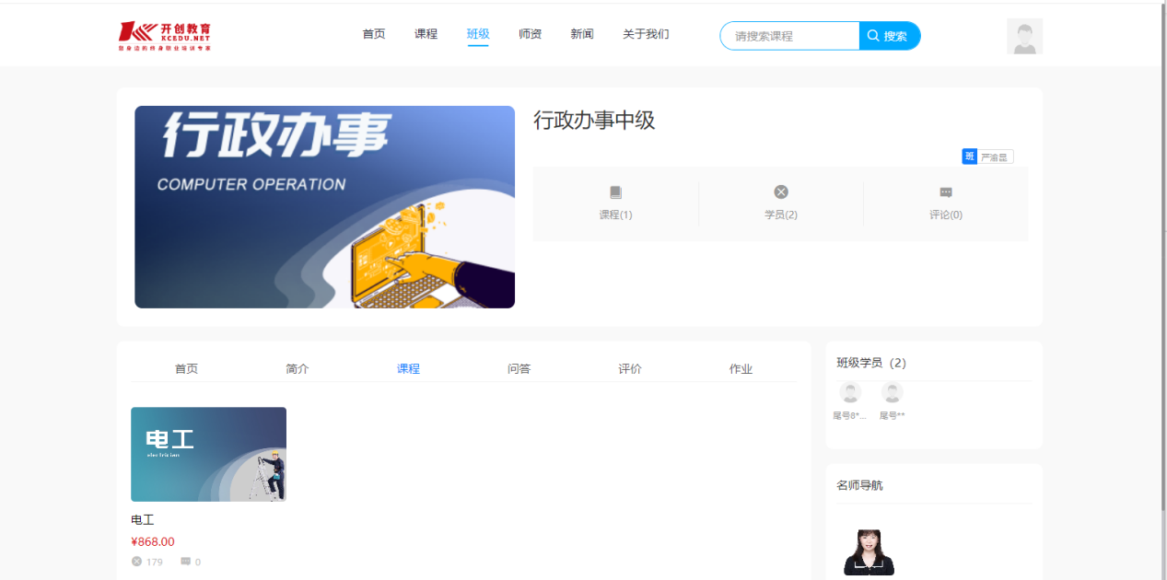Viewport: 1167px width, 580px height.
Task: Open 关于我们 in the top navigation
Action: 646,34
